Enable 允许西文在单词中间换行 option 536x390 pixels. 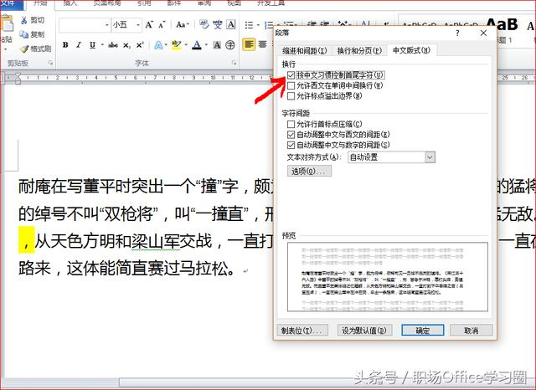pyautogui.click(x=291, y=85)
